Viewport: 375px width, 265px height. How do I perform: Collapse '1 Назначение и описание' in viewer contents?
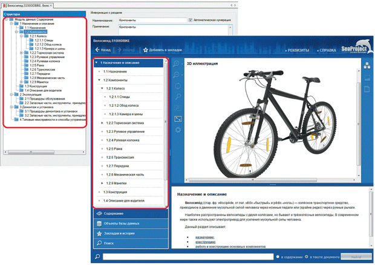(x=96, y=63)
